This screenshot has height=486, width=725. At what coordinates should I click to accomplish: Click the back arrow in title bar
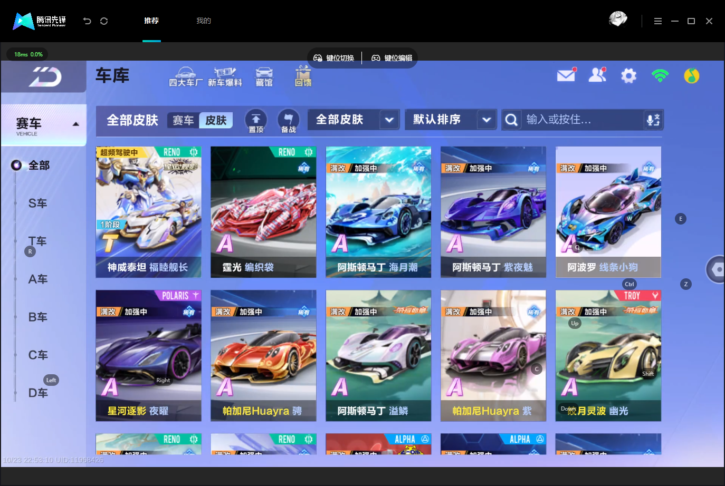(x=87, y=21)
